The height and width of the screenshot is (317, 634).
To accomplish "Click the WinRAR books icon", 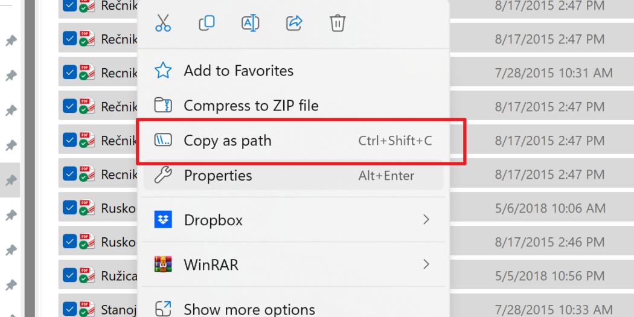I will coord(163,264).
